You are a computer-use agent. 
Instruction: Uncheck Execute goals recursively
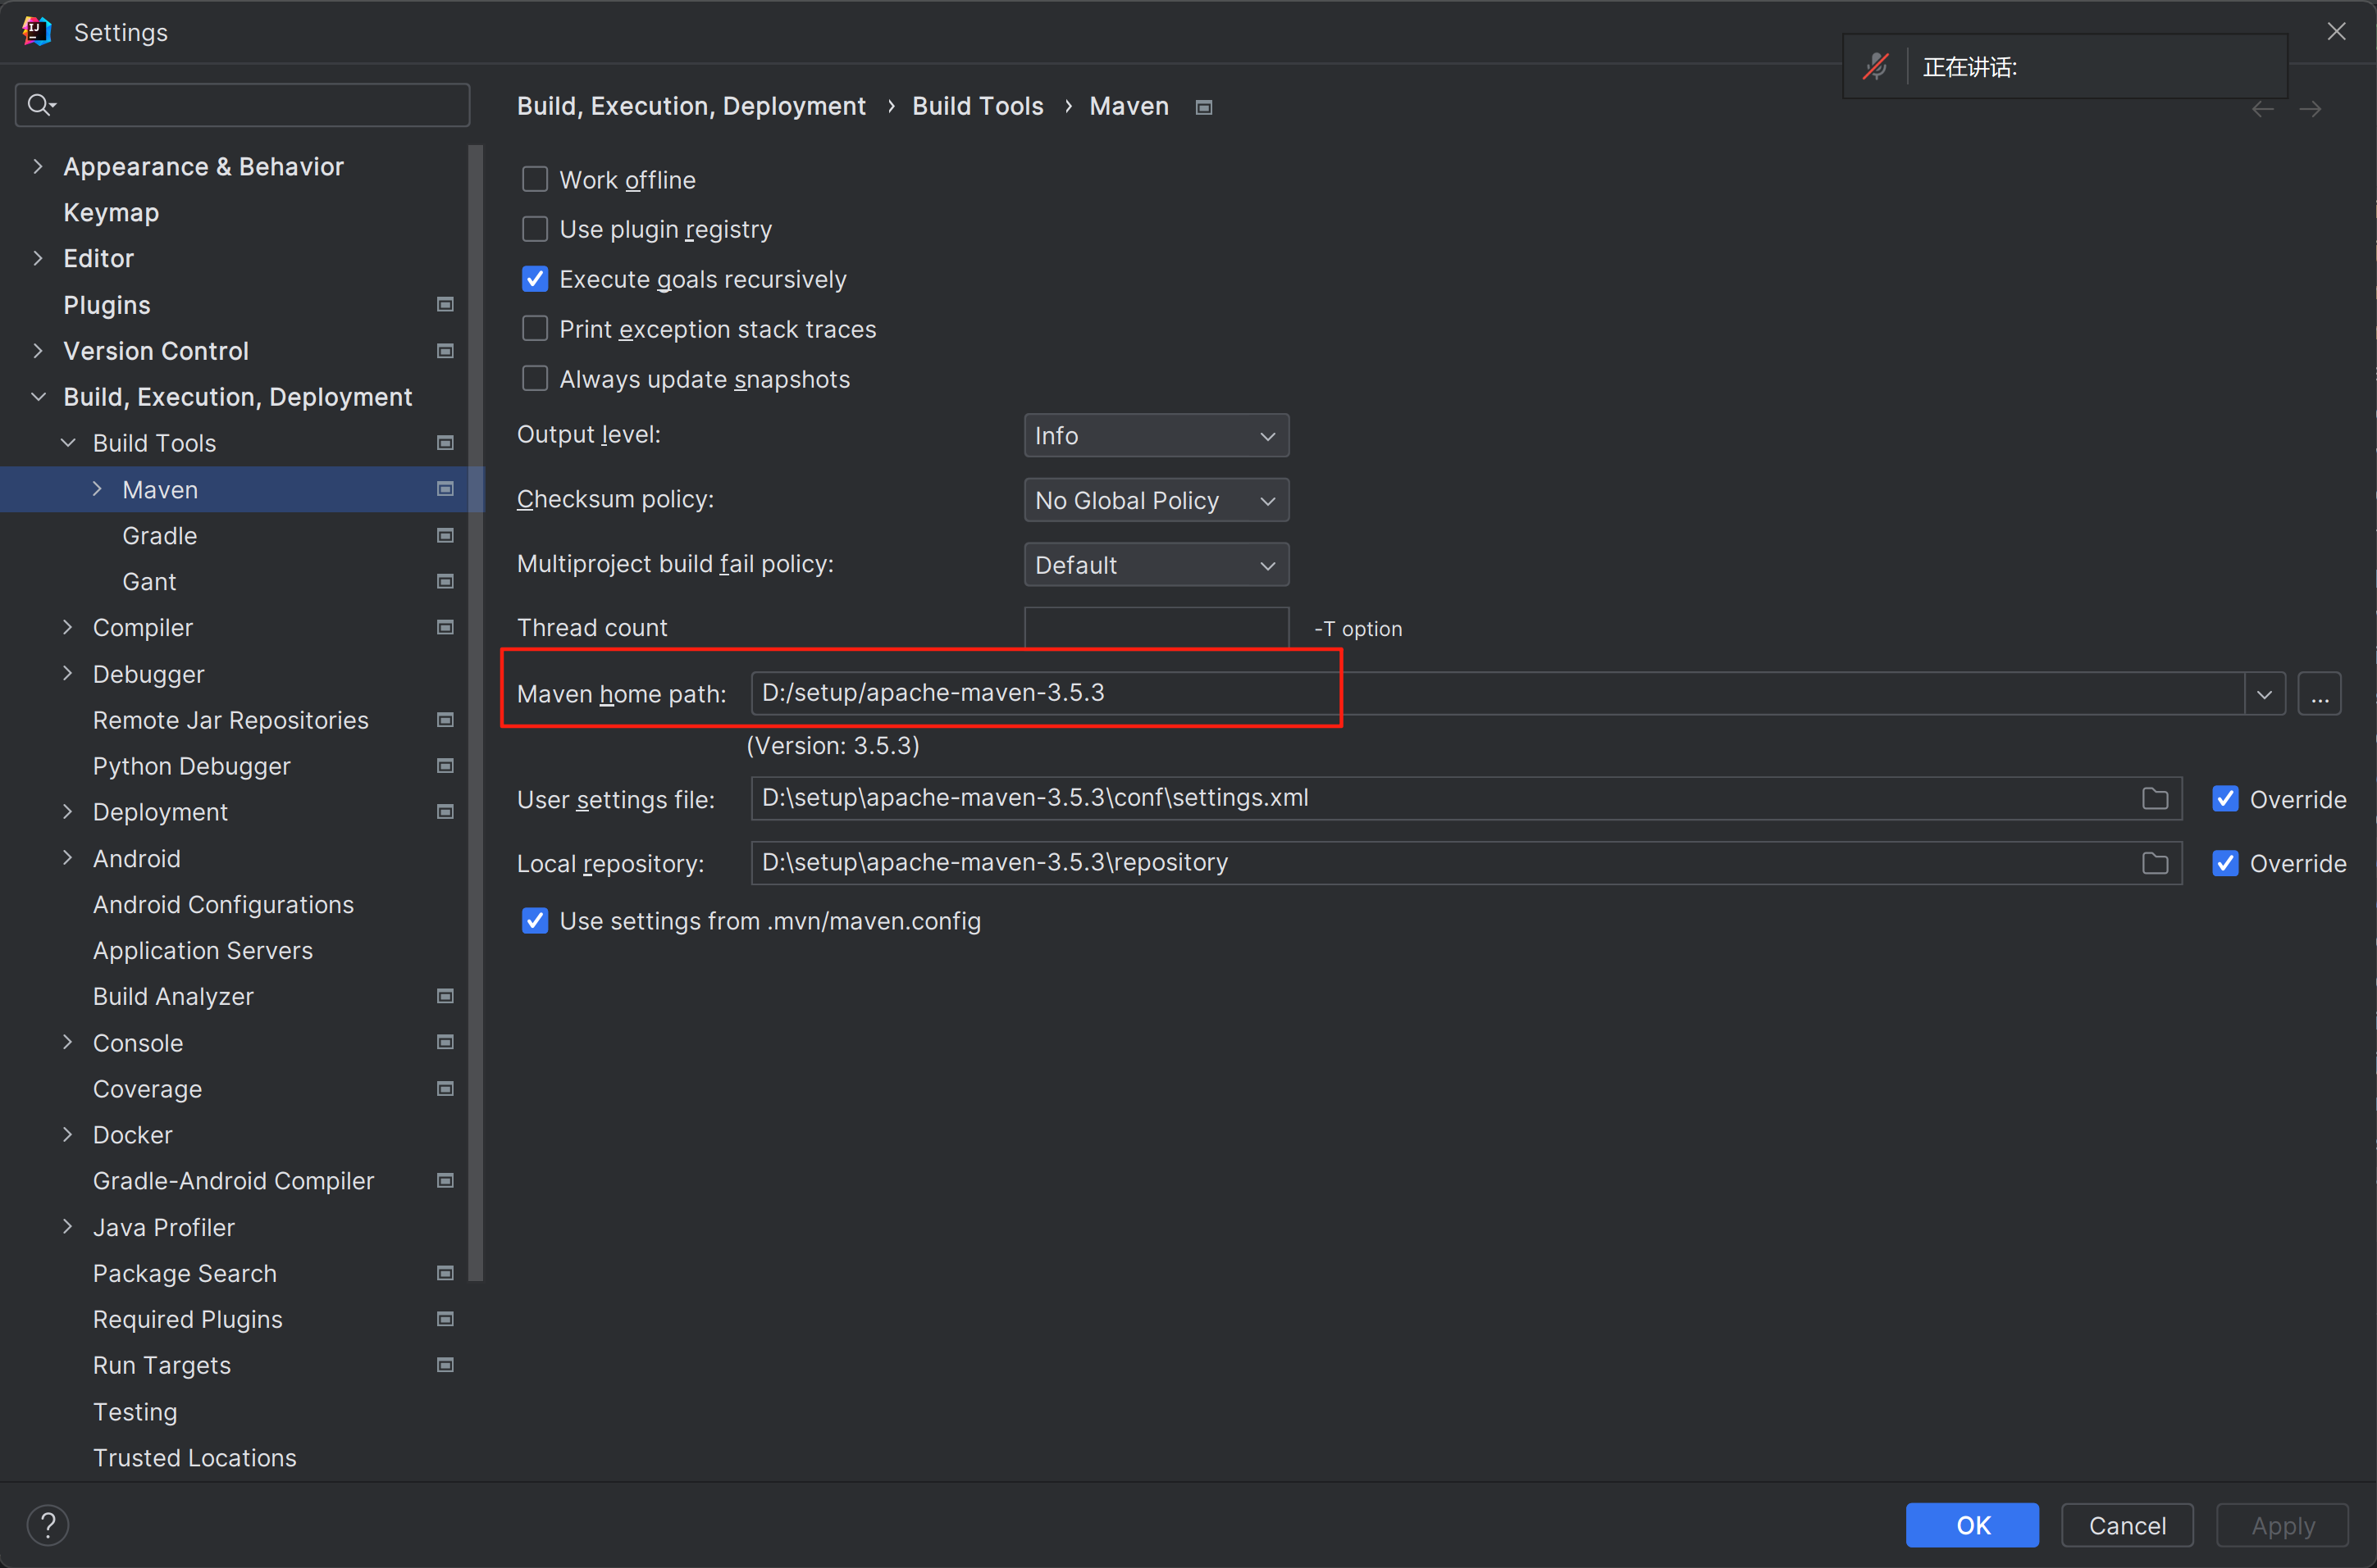536,279
